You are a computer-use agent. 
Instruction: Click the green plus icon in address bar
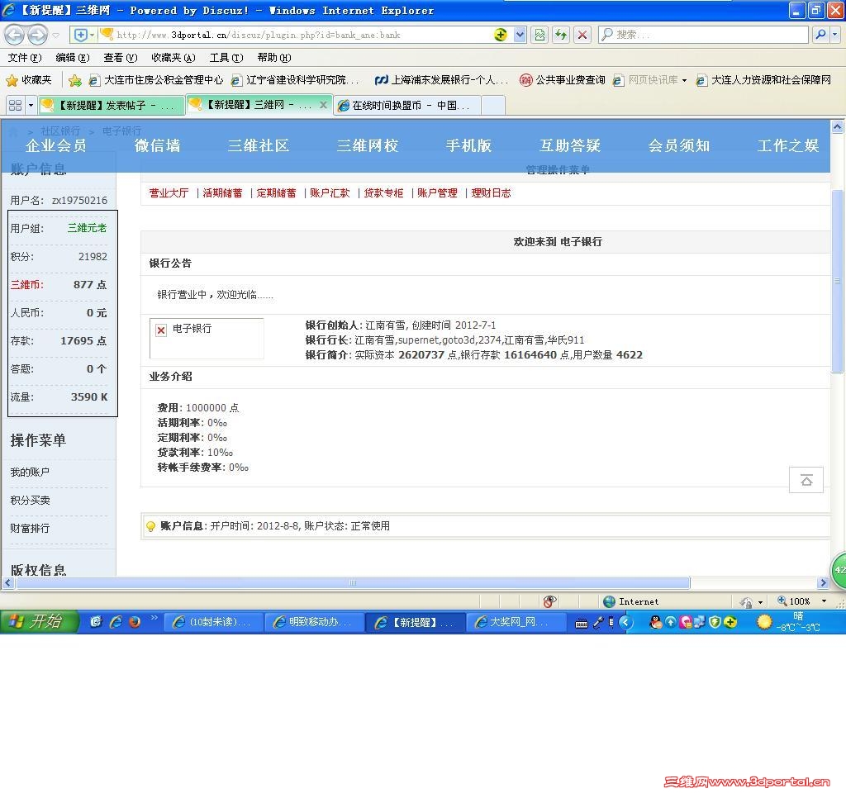click(500, 35)
